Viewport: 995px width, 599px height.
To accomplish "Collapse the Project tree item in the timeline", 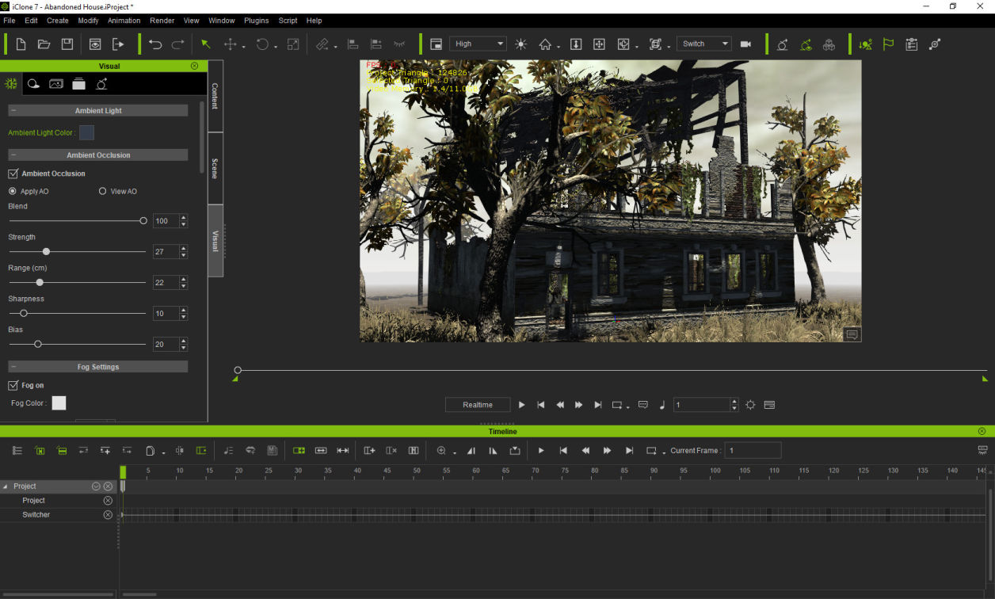I will 6,486.
